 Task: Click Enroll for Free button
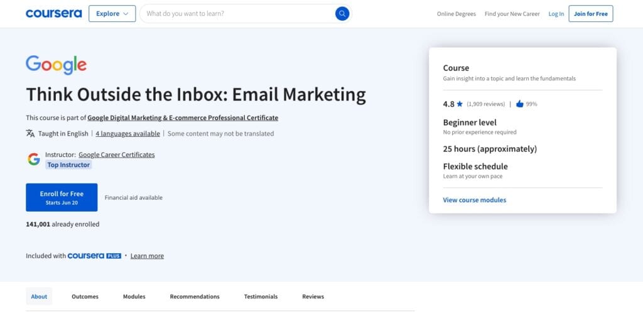point(62,197)
